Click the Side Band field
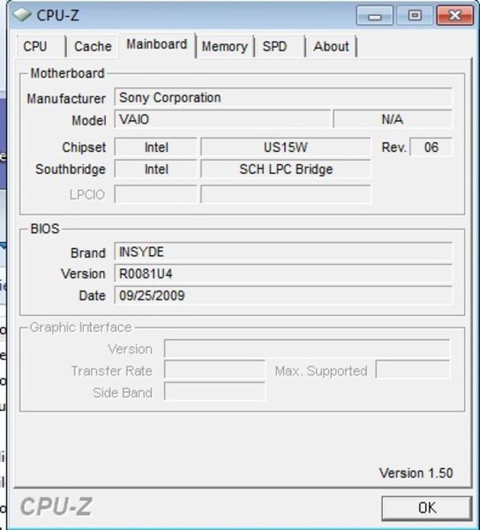 point(214,391)
